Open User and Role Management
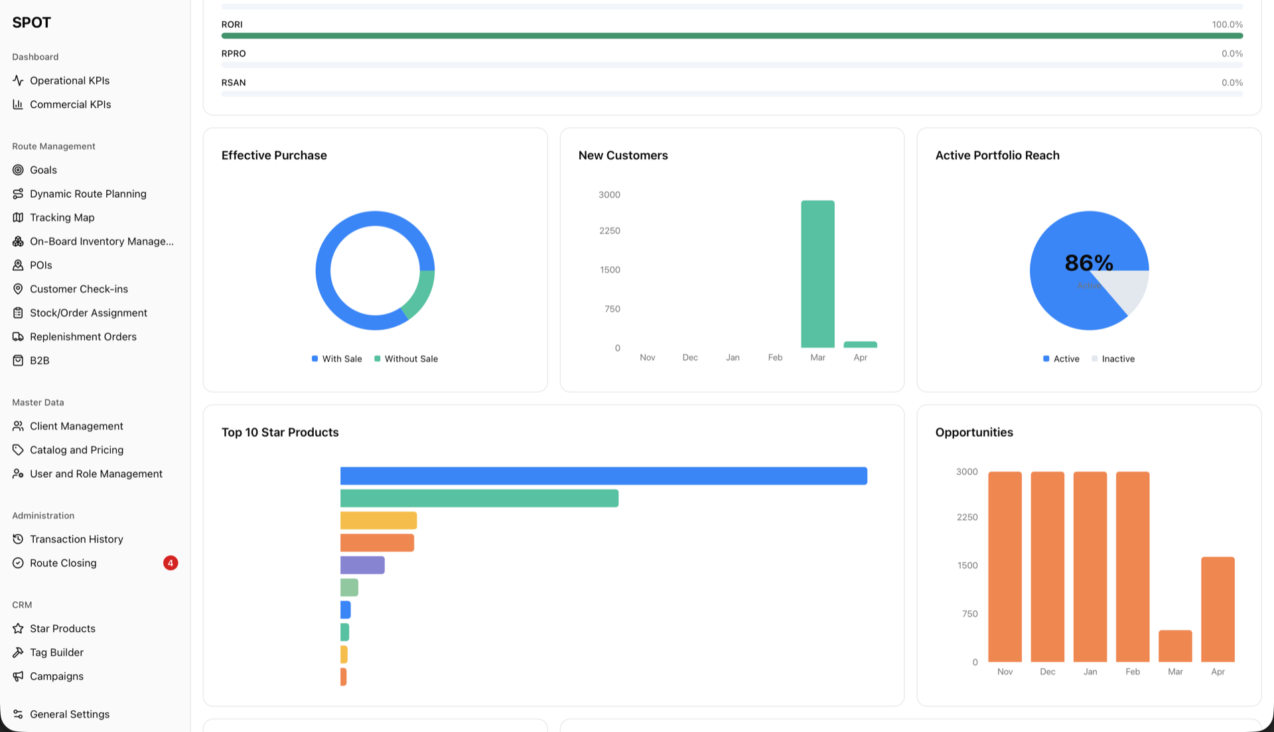Viewport: 1274px width, 732px height. point(96,474)
